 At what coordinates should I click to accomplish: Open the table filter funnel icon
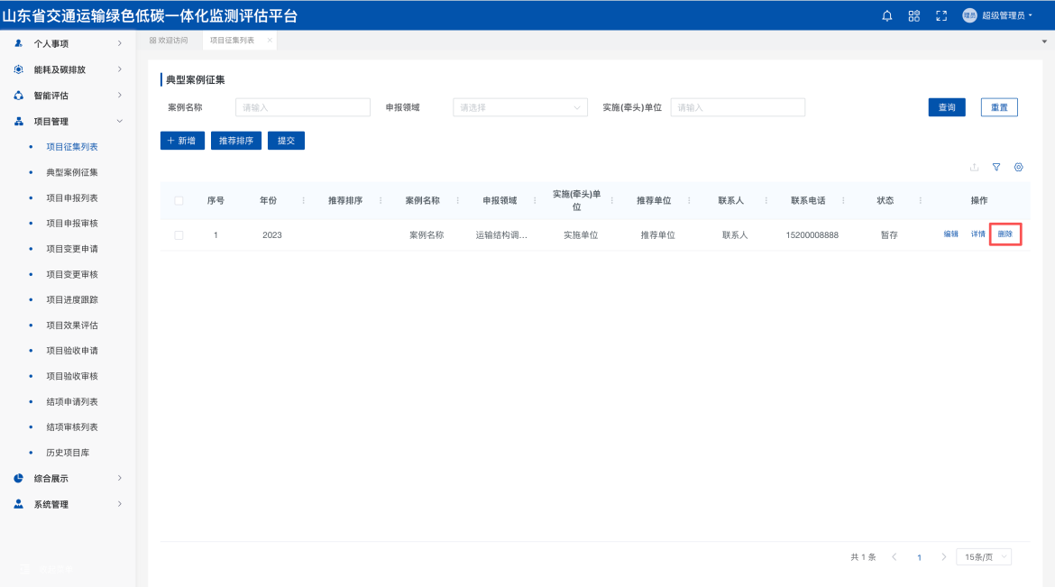pos(996,167)
